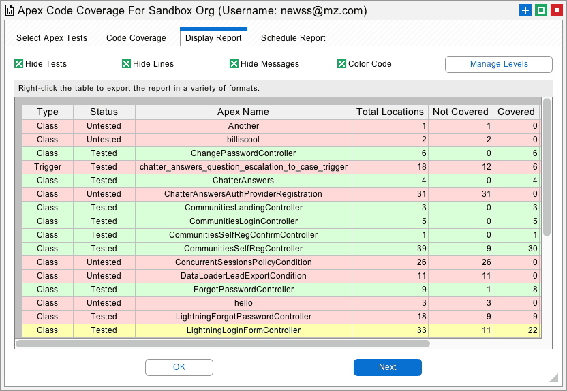Click the green square window icon

pos(540,10)
